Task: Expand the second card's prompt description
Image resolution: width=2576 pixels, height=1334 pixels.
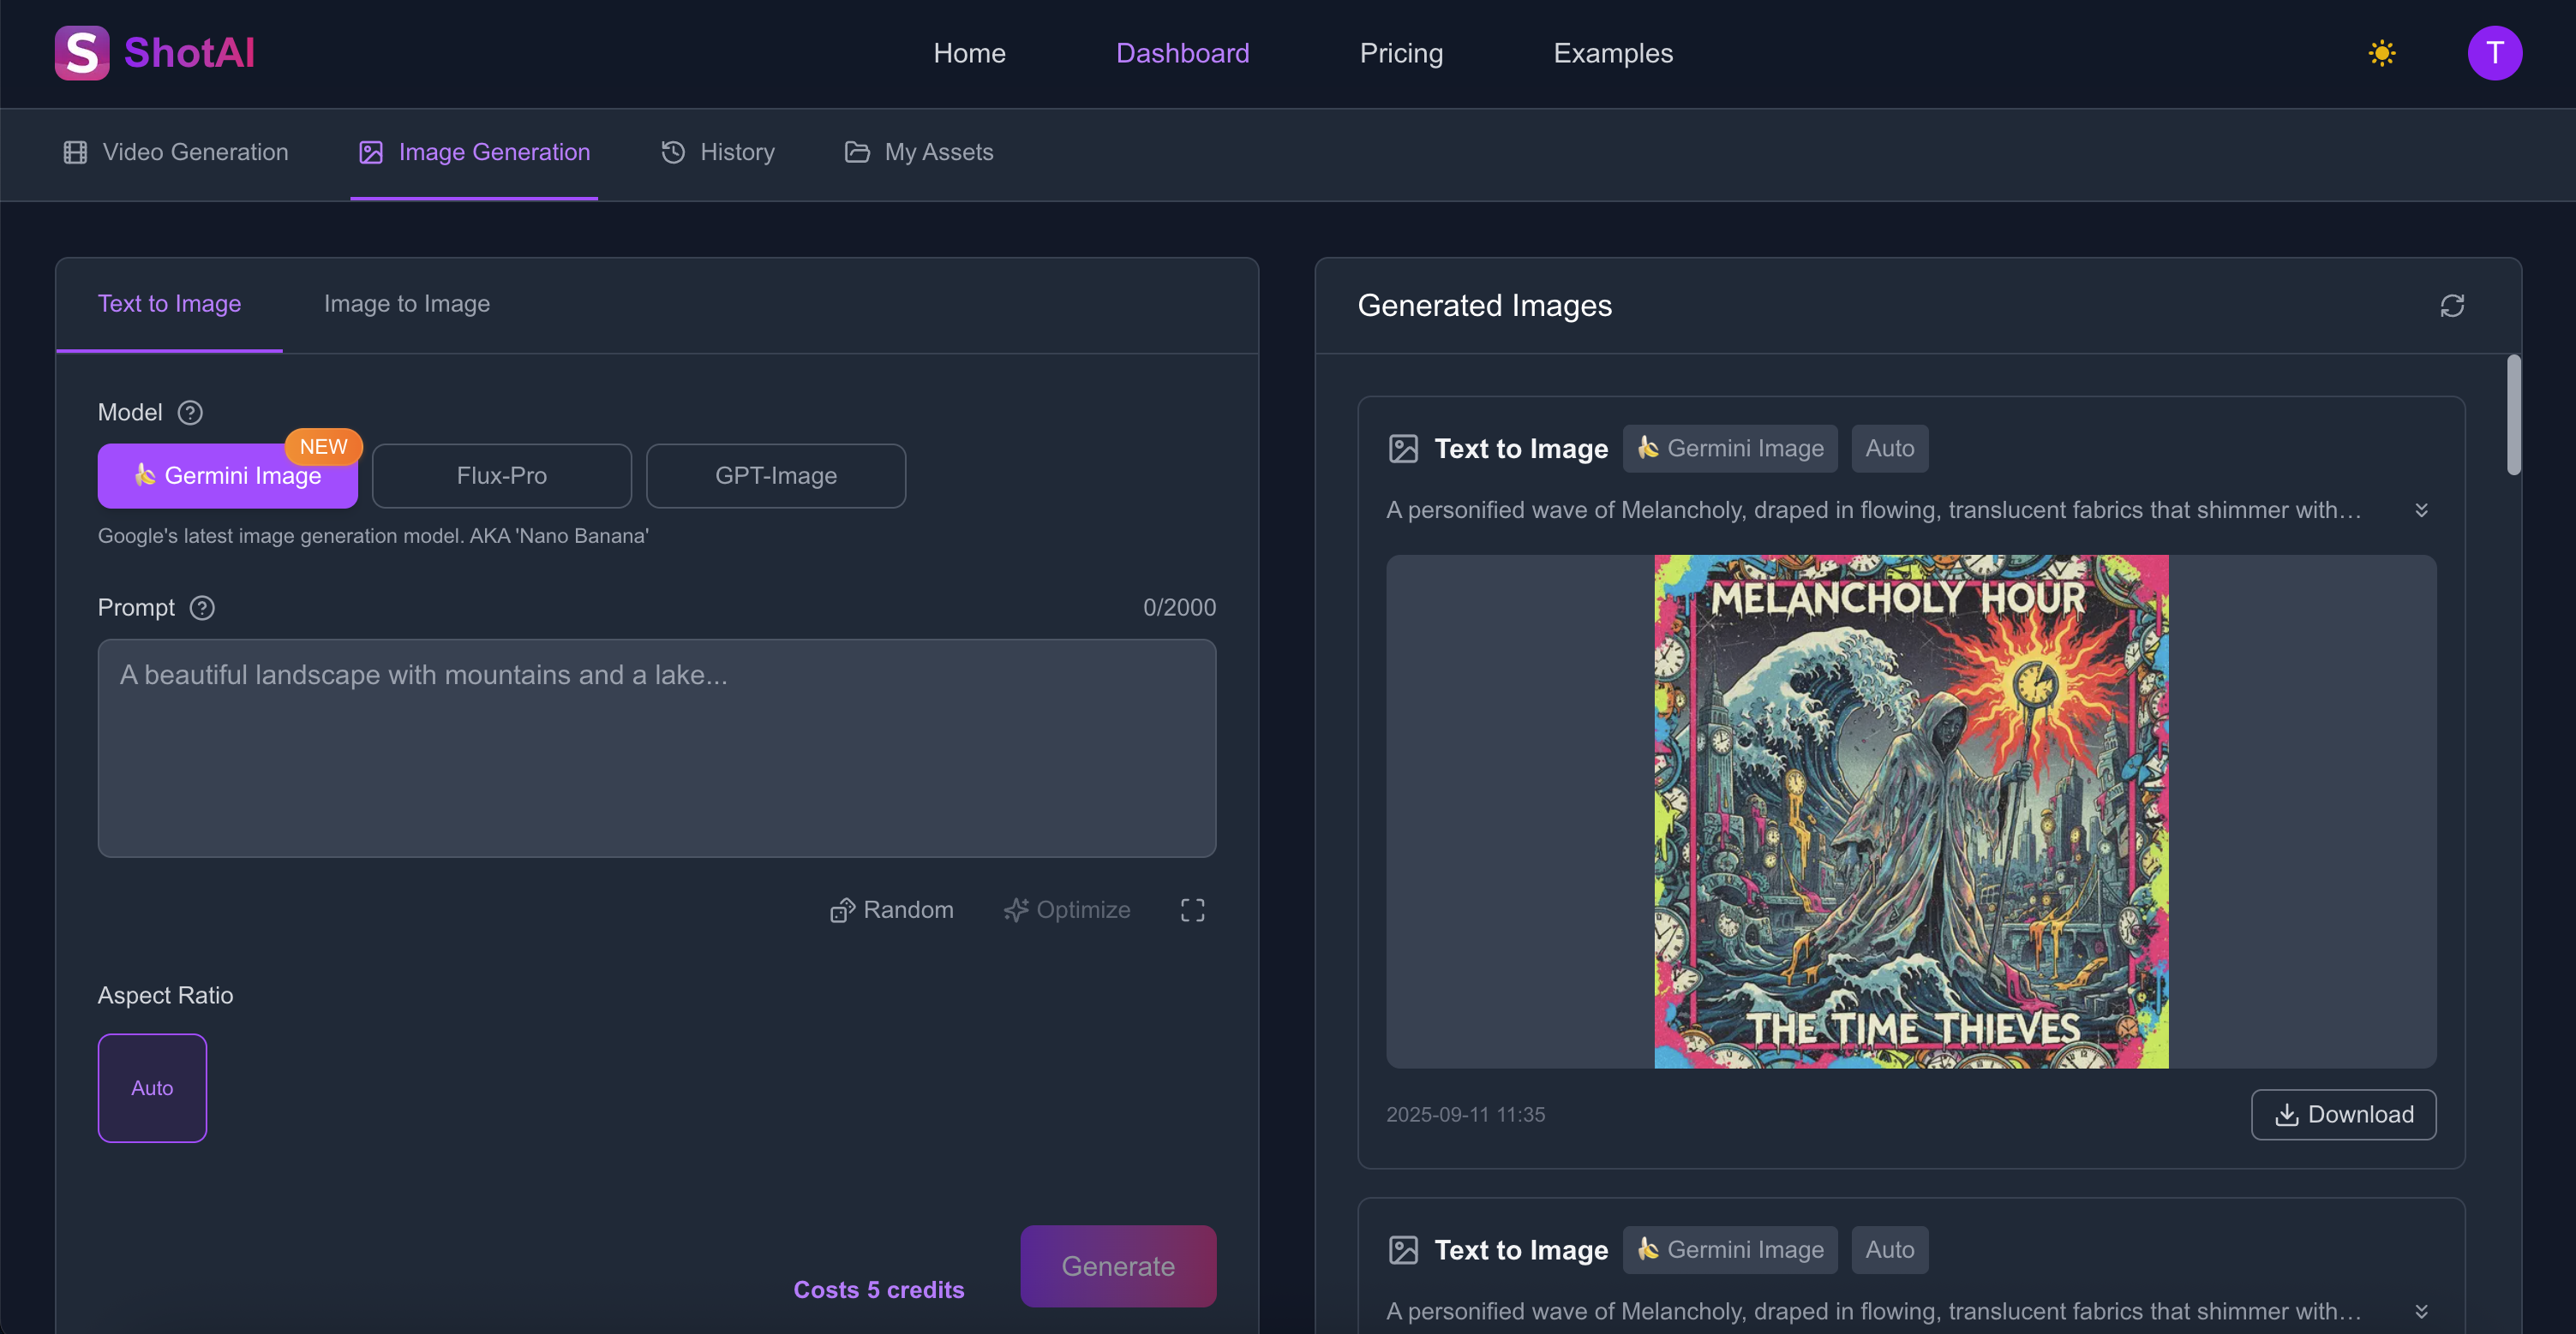Action: 2421,1311
